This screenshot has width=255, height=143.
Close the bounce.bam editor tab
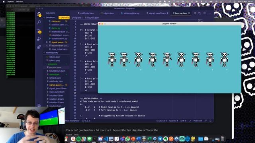[189, 13]
